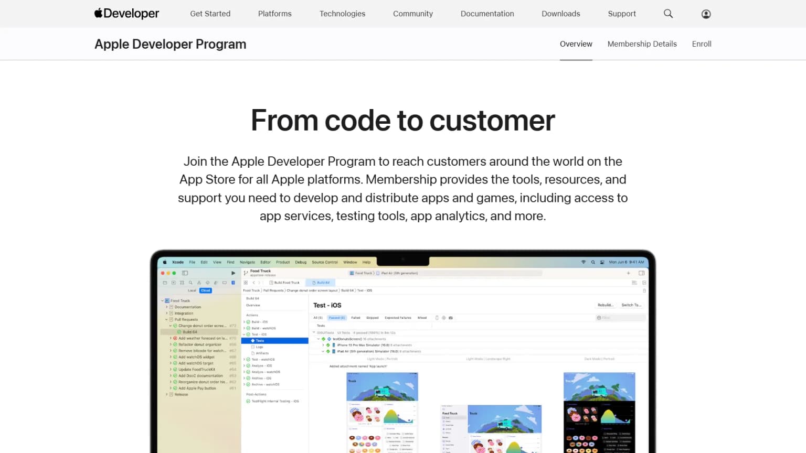Select the Breakpoint navigator icon in Xcode
This screenshot has height=453, width=806.
[x=225, y=283]
